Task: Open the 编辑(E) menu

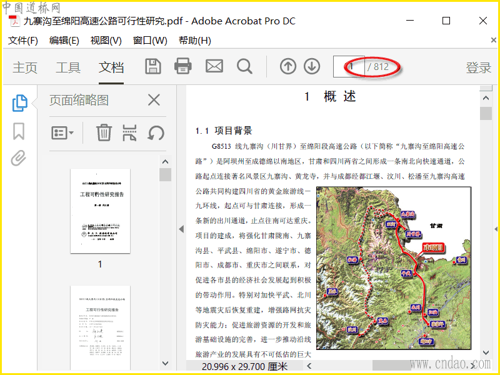Action: [64, 41]
